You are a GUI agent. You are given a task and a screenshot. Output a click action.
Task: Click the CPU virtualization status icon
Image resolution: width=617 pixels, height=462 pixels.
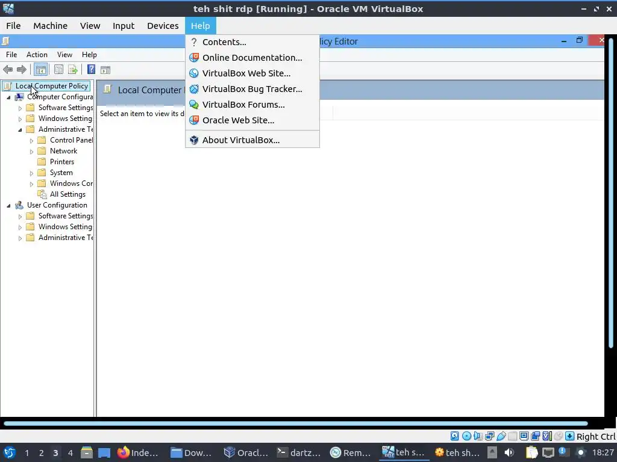point(547,436)
